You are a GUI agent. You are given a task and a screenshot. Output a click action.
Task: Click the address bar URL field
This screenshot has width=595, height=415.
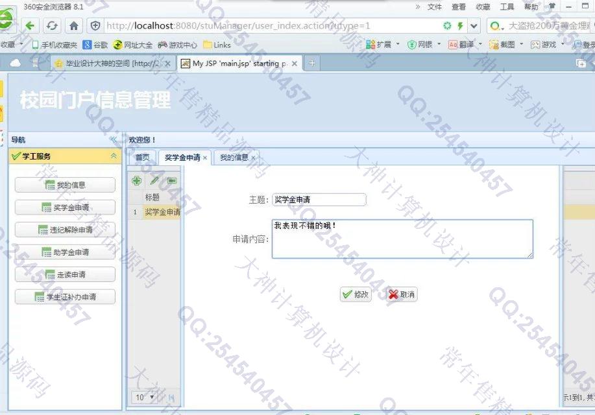[271, 26]
